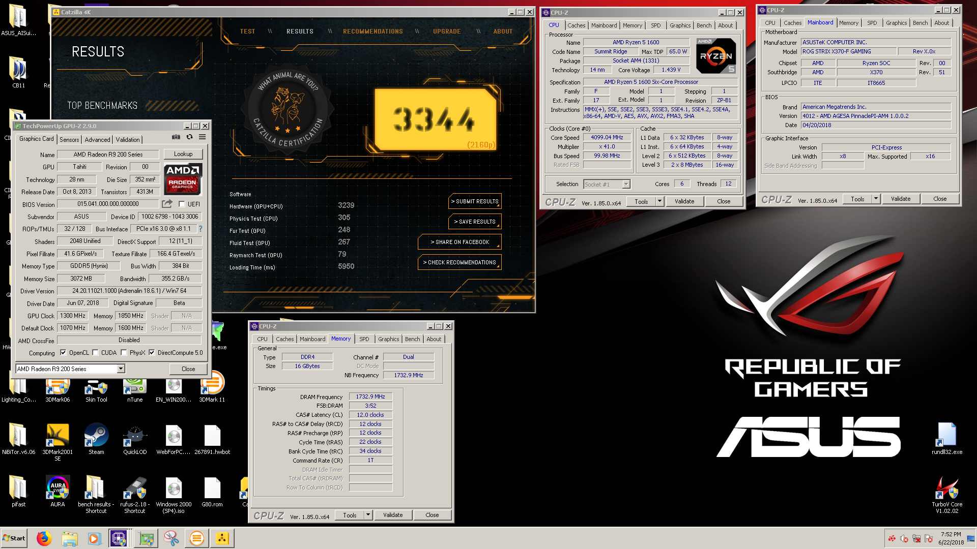Toggle the DirectCompute 5.0 checkbox
Screen dimensions: 977x549
coord(152,352)
